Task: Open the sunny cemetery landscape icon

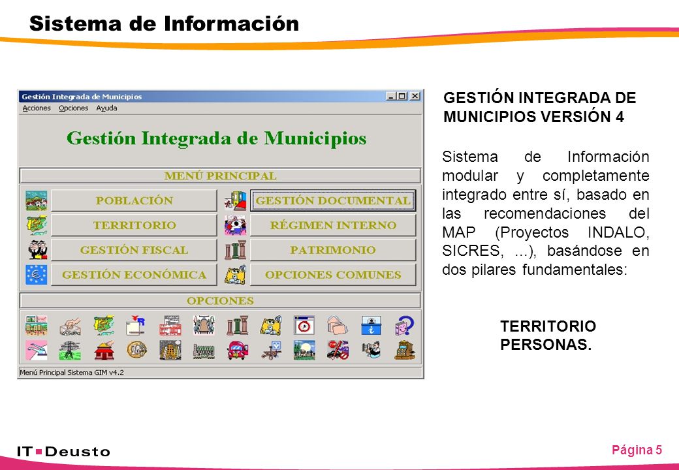Action: [x=304, y=350]
